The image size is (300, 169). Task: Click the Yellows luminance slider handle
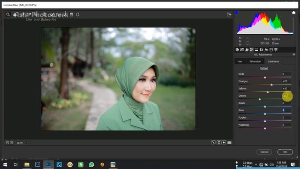268,92
